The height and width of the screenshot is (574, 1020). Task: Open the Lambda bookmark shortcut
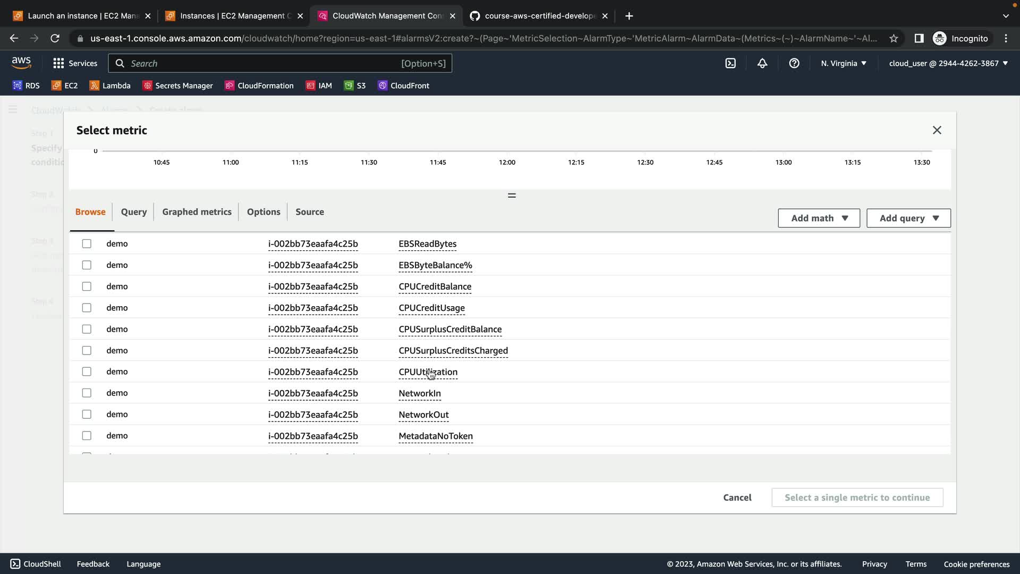[110, 86]
